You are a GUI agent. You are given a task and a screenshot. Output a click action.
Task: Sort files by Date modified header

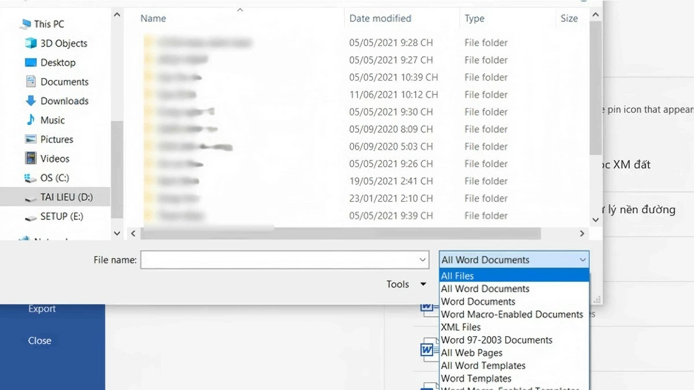pyautogui.click(x=379, y=18)
